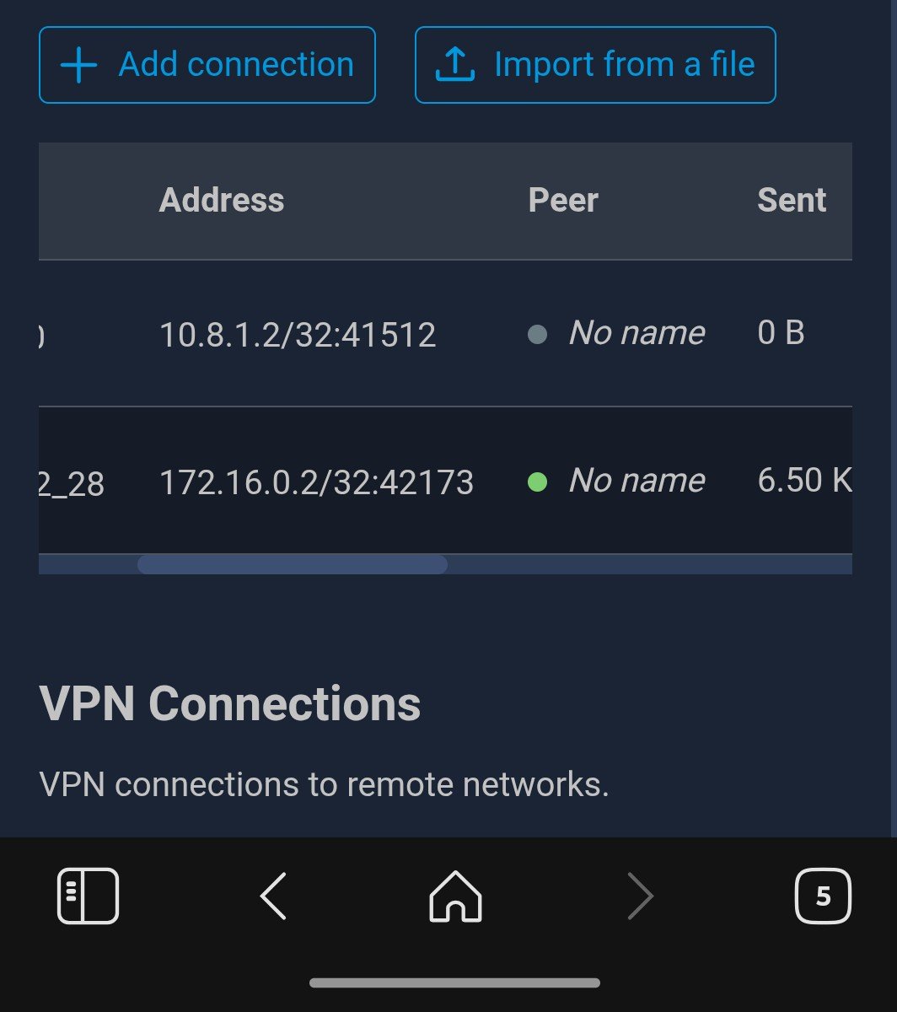Click the No name peer in the first row
The width and height of the screenshot is (897, 1012).
click(636, 333)
